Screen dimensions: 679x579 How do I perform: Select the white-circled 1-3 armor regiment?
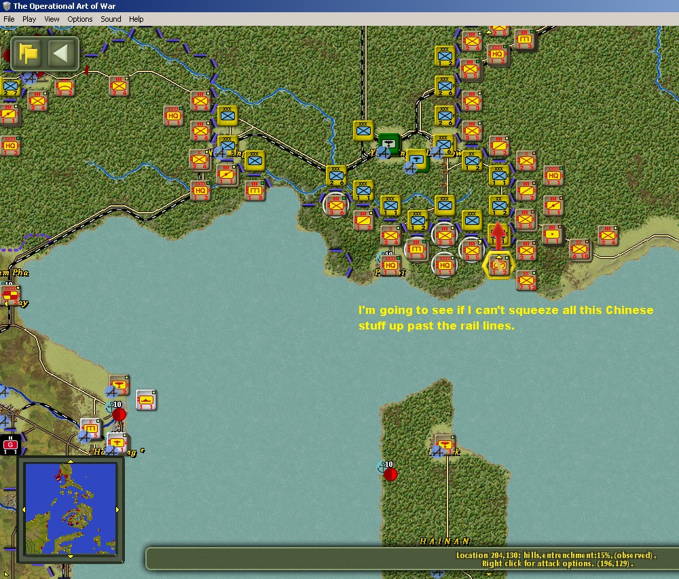[x=417, y=249]
